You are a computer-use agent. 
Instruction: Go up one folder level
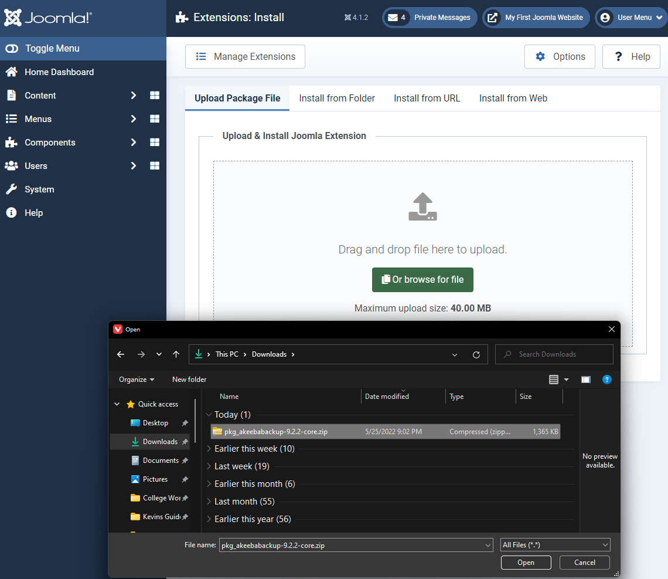[x=176, y=354]
